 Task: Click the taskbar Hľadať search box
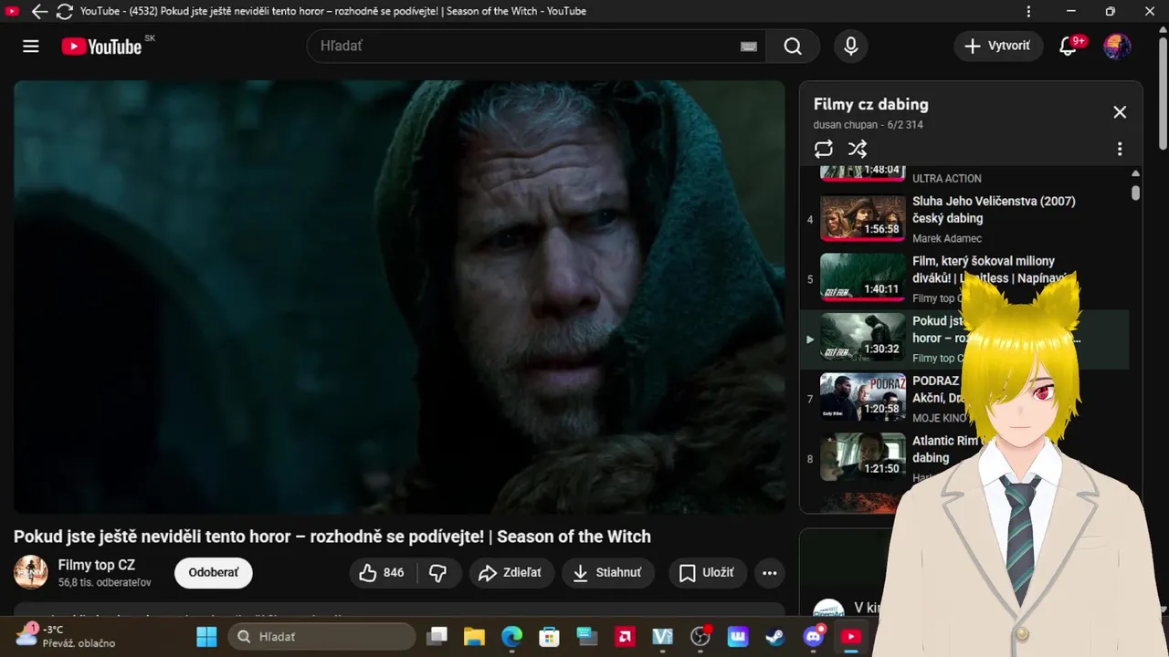coord(321,636)
